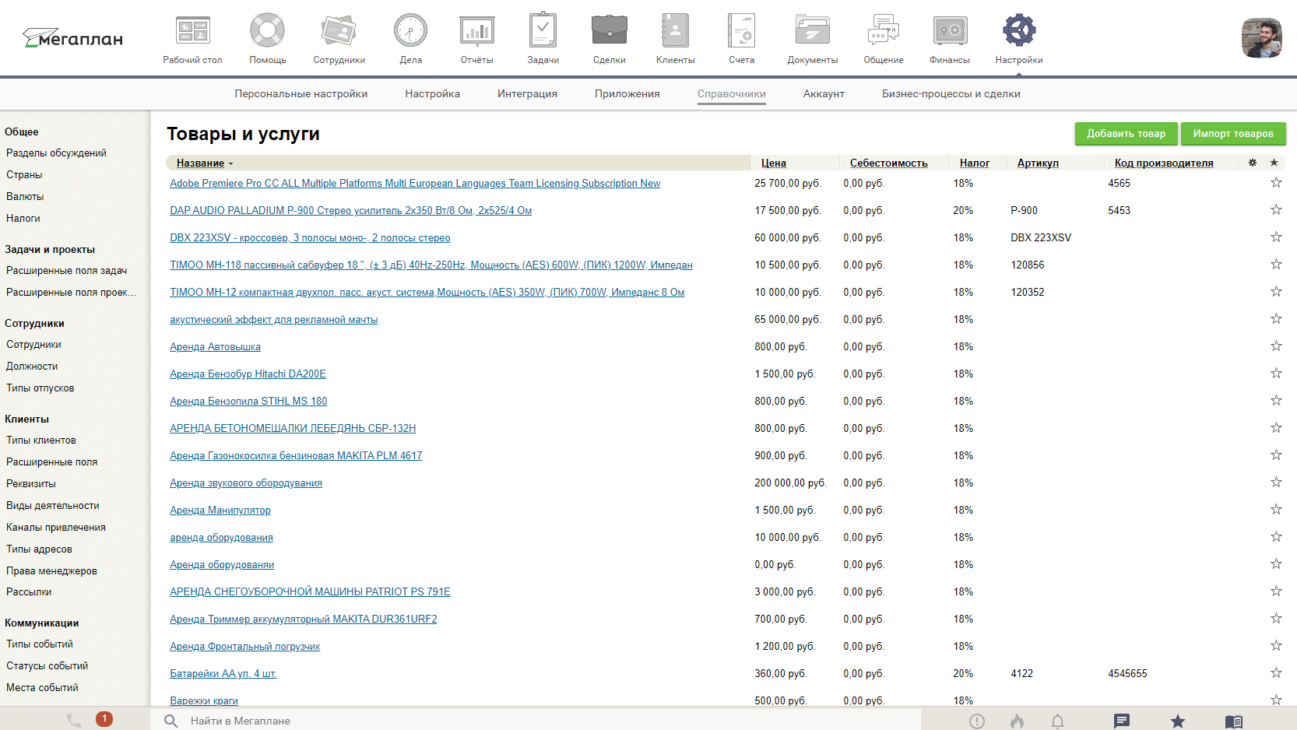
Task: Switch to Персональные настройки tab
Action: [301, 93]
